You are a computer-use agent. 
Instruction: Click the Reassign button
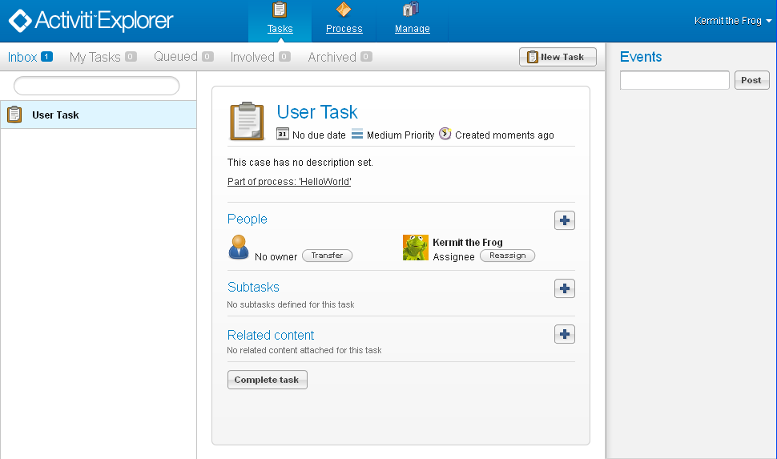coord(507,256)
